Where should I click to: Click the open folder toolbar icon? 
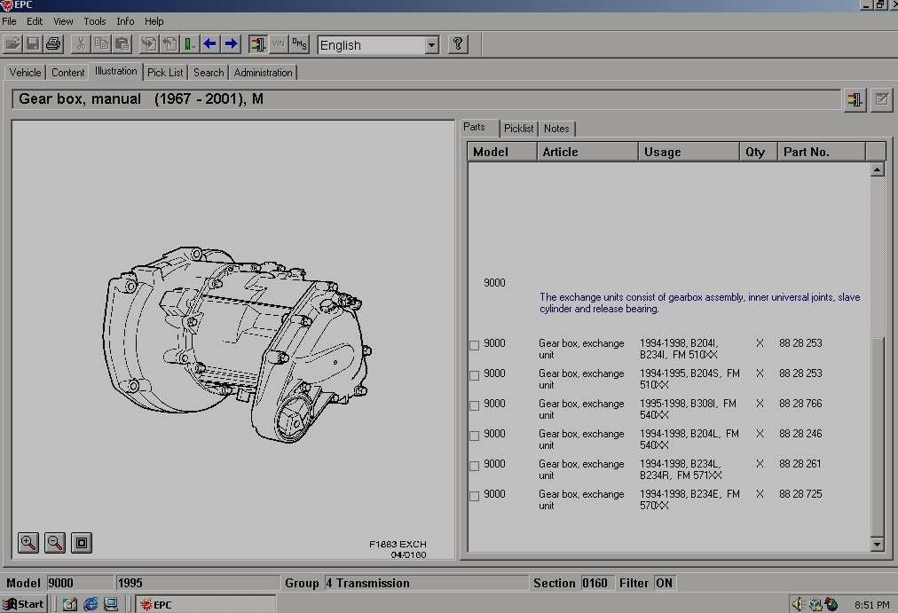pyautogui.click(x=12, y=43)
